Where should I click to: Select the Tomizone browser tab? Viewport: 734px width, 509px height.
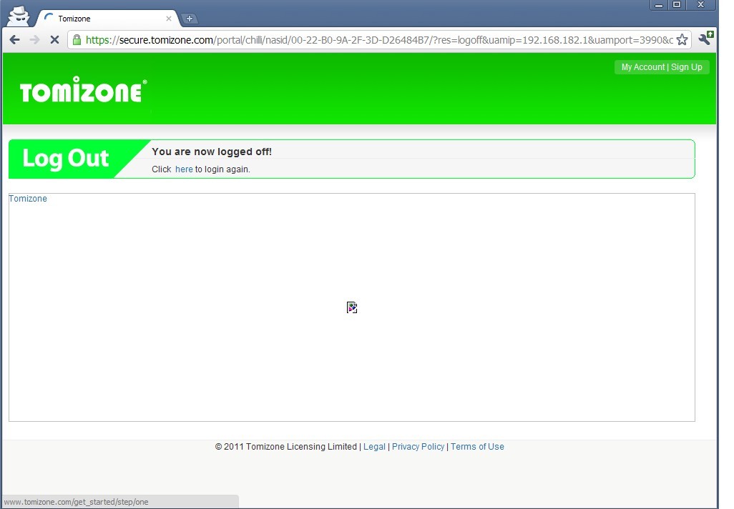pyautogui.click(x=107, y=19)
